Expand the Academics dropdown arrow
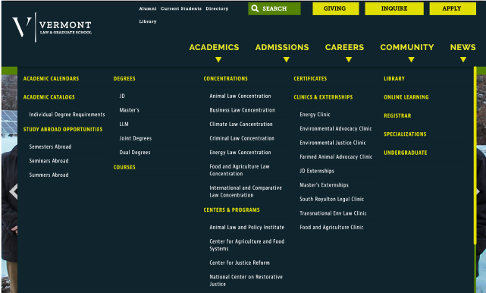 click(x=218, y=59)
